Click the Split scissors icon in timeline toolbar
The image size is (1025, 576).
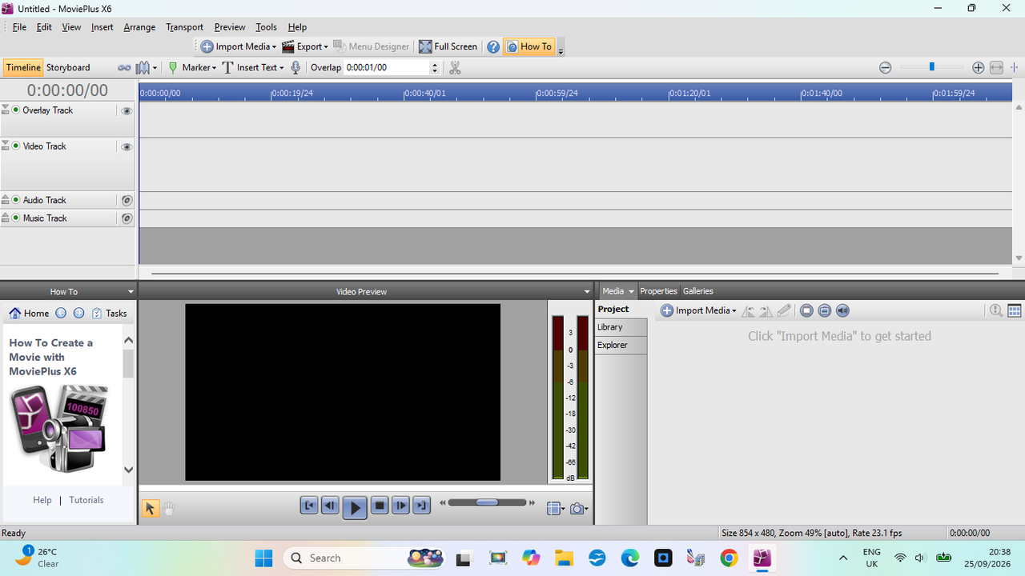click(x=455, y=68)
